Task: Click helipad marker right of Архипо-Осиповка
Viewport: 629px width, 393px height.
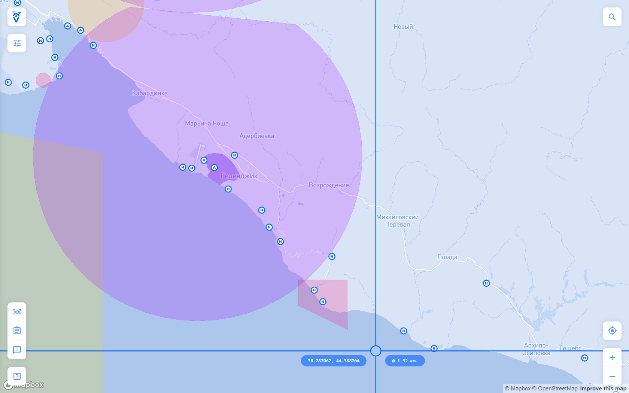Action: [584, 358]
